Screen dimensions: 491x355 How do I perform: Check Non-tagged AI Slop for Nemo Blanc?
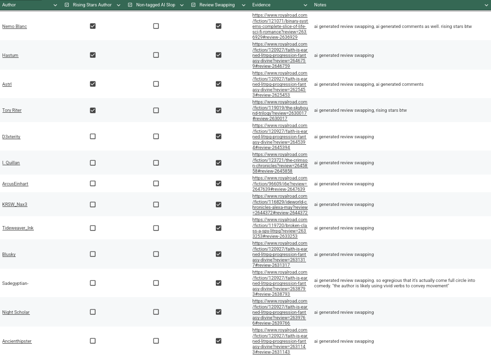[x=156, y=26]
